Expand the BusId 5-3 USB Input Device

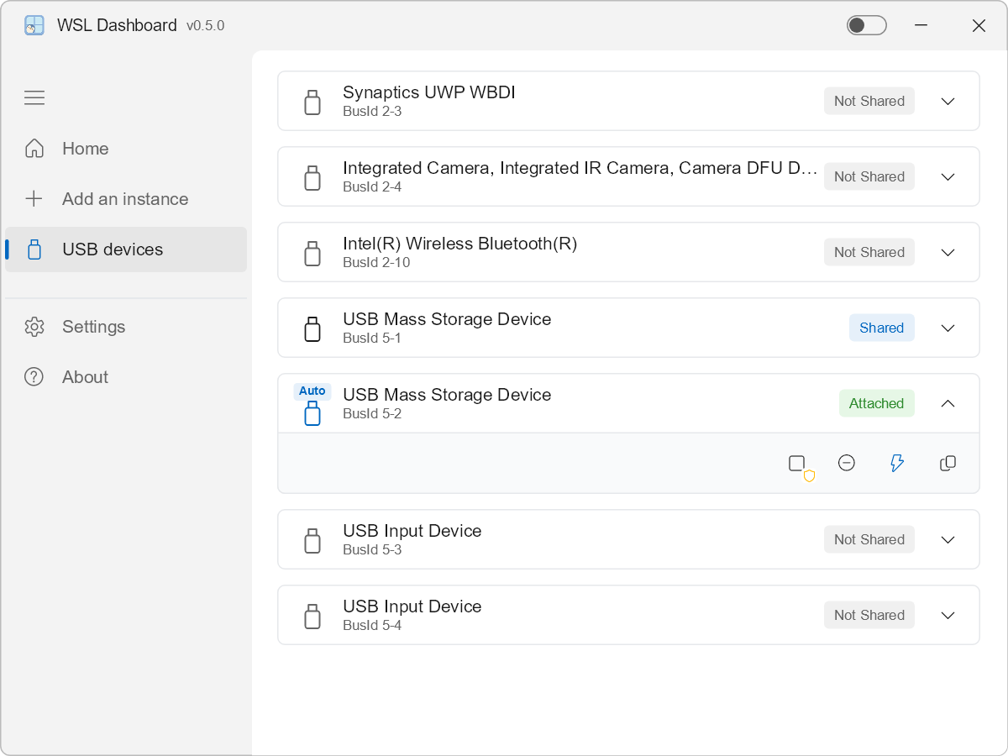point(948,539)
